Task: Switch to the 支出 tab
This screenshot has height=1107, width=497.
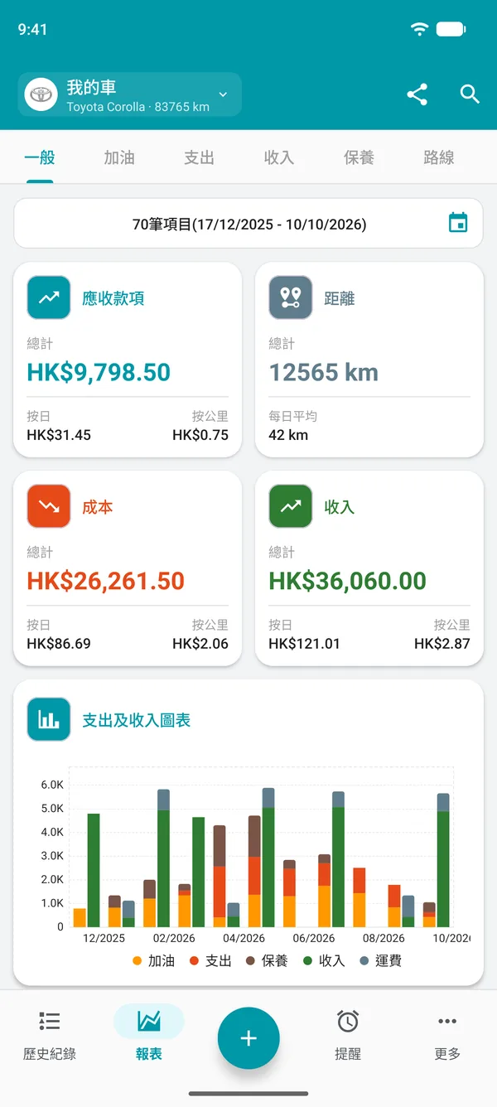Action: point(200,157)
